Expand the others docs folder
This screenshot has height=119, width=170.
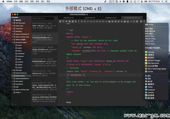tap(12, 26)
